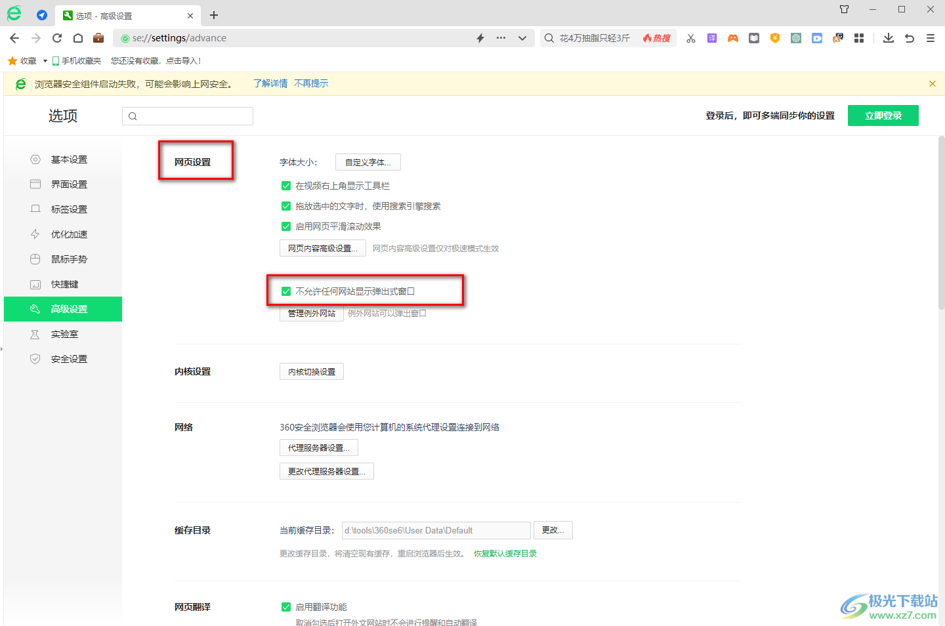Screen dimensions: 945x626
Task: Open the blue video recorder extension
Action: pyautogui.click(x=817, y=38)
